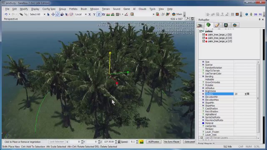This screenshot has height=150, width=267.
Task: Open the DB database view
Action: point(256,15)
